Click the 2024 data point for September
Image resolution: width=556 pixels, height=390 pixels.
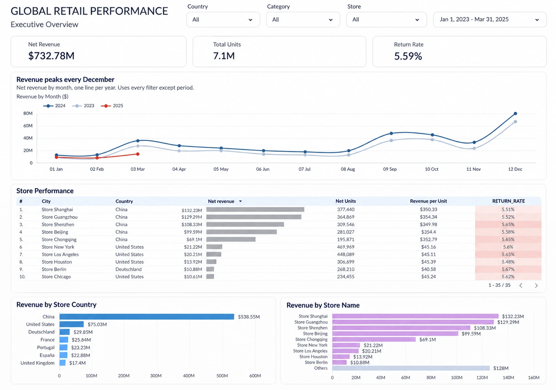(391, 133)
